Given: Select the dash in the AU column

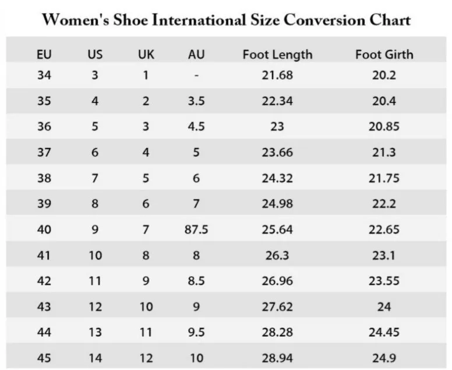Looking at the screenshot, I should pos(197,76).
